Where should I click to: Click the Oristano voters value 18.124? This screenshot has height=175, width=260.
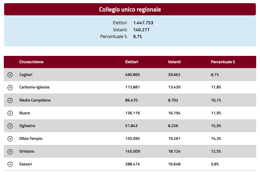[174, 151]
